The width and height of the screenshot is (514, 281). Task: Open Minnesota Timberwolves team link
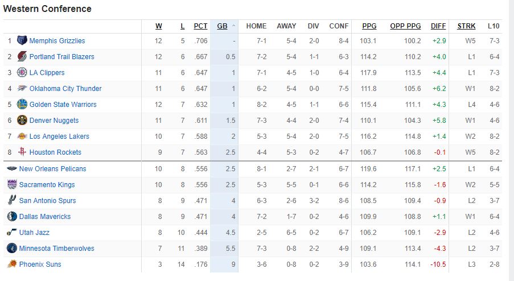pyautogui.click(x=56, y=249)
